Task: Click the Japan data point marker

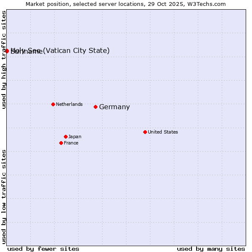Action: 66,136
